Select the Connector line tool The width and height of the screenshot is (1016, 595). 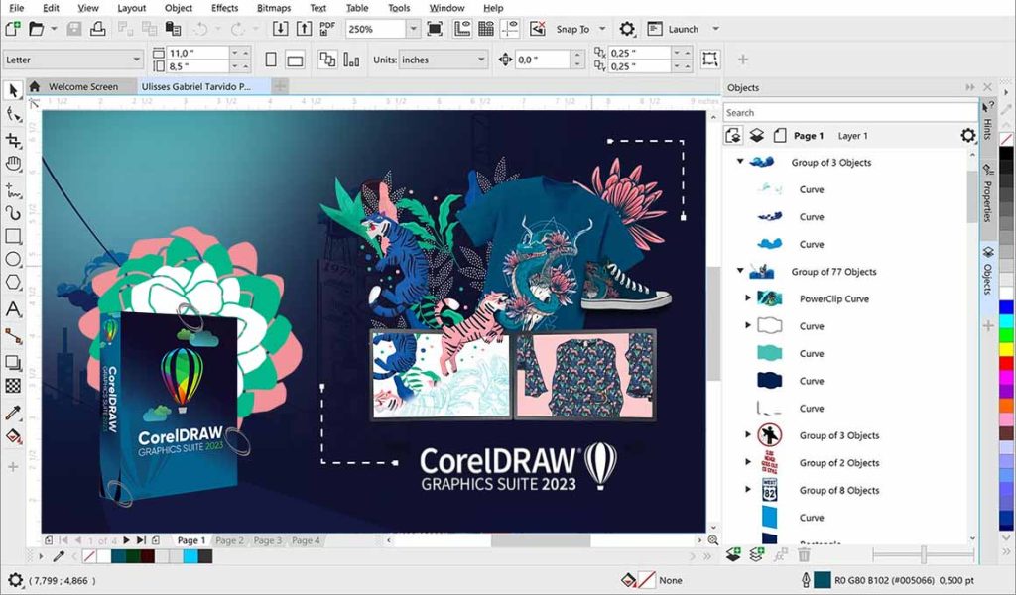point(13,336)
